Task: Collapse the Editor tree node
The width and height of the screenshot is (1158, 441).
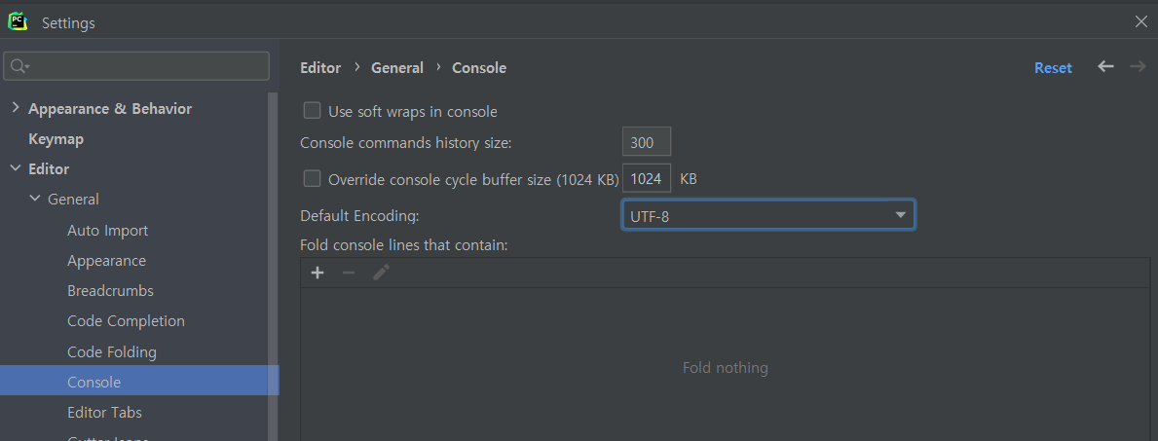Action: click(16, 168)
